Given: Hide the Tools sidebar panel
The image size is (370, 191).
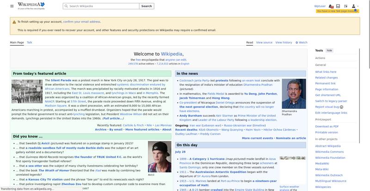Looking at the screenshot, I should pyautogui.click(x=329, y=50).
